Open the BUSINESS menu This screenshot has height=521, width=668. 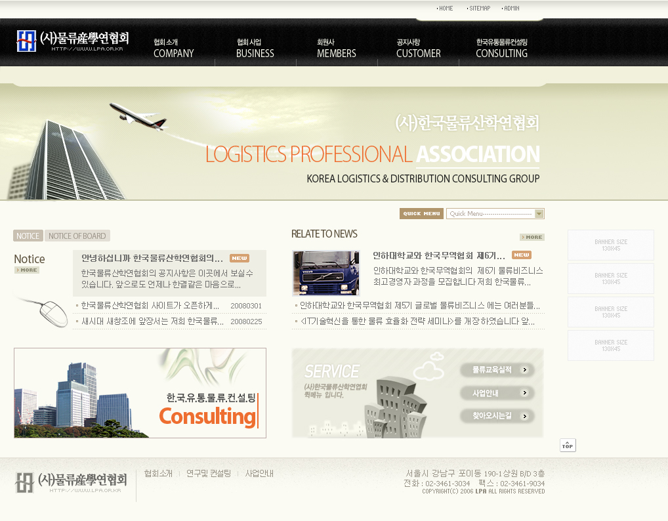(255, 49)
